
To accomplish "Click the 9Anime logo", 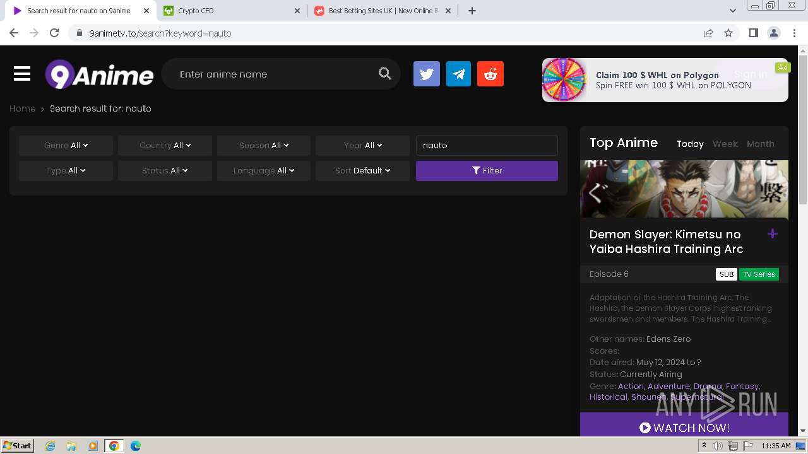I will tap(99, 74).
